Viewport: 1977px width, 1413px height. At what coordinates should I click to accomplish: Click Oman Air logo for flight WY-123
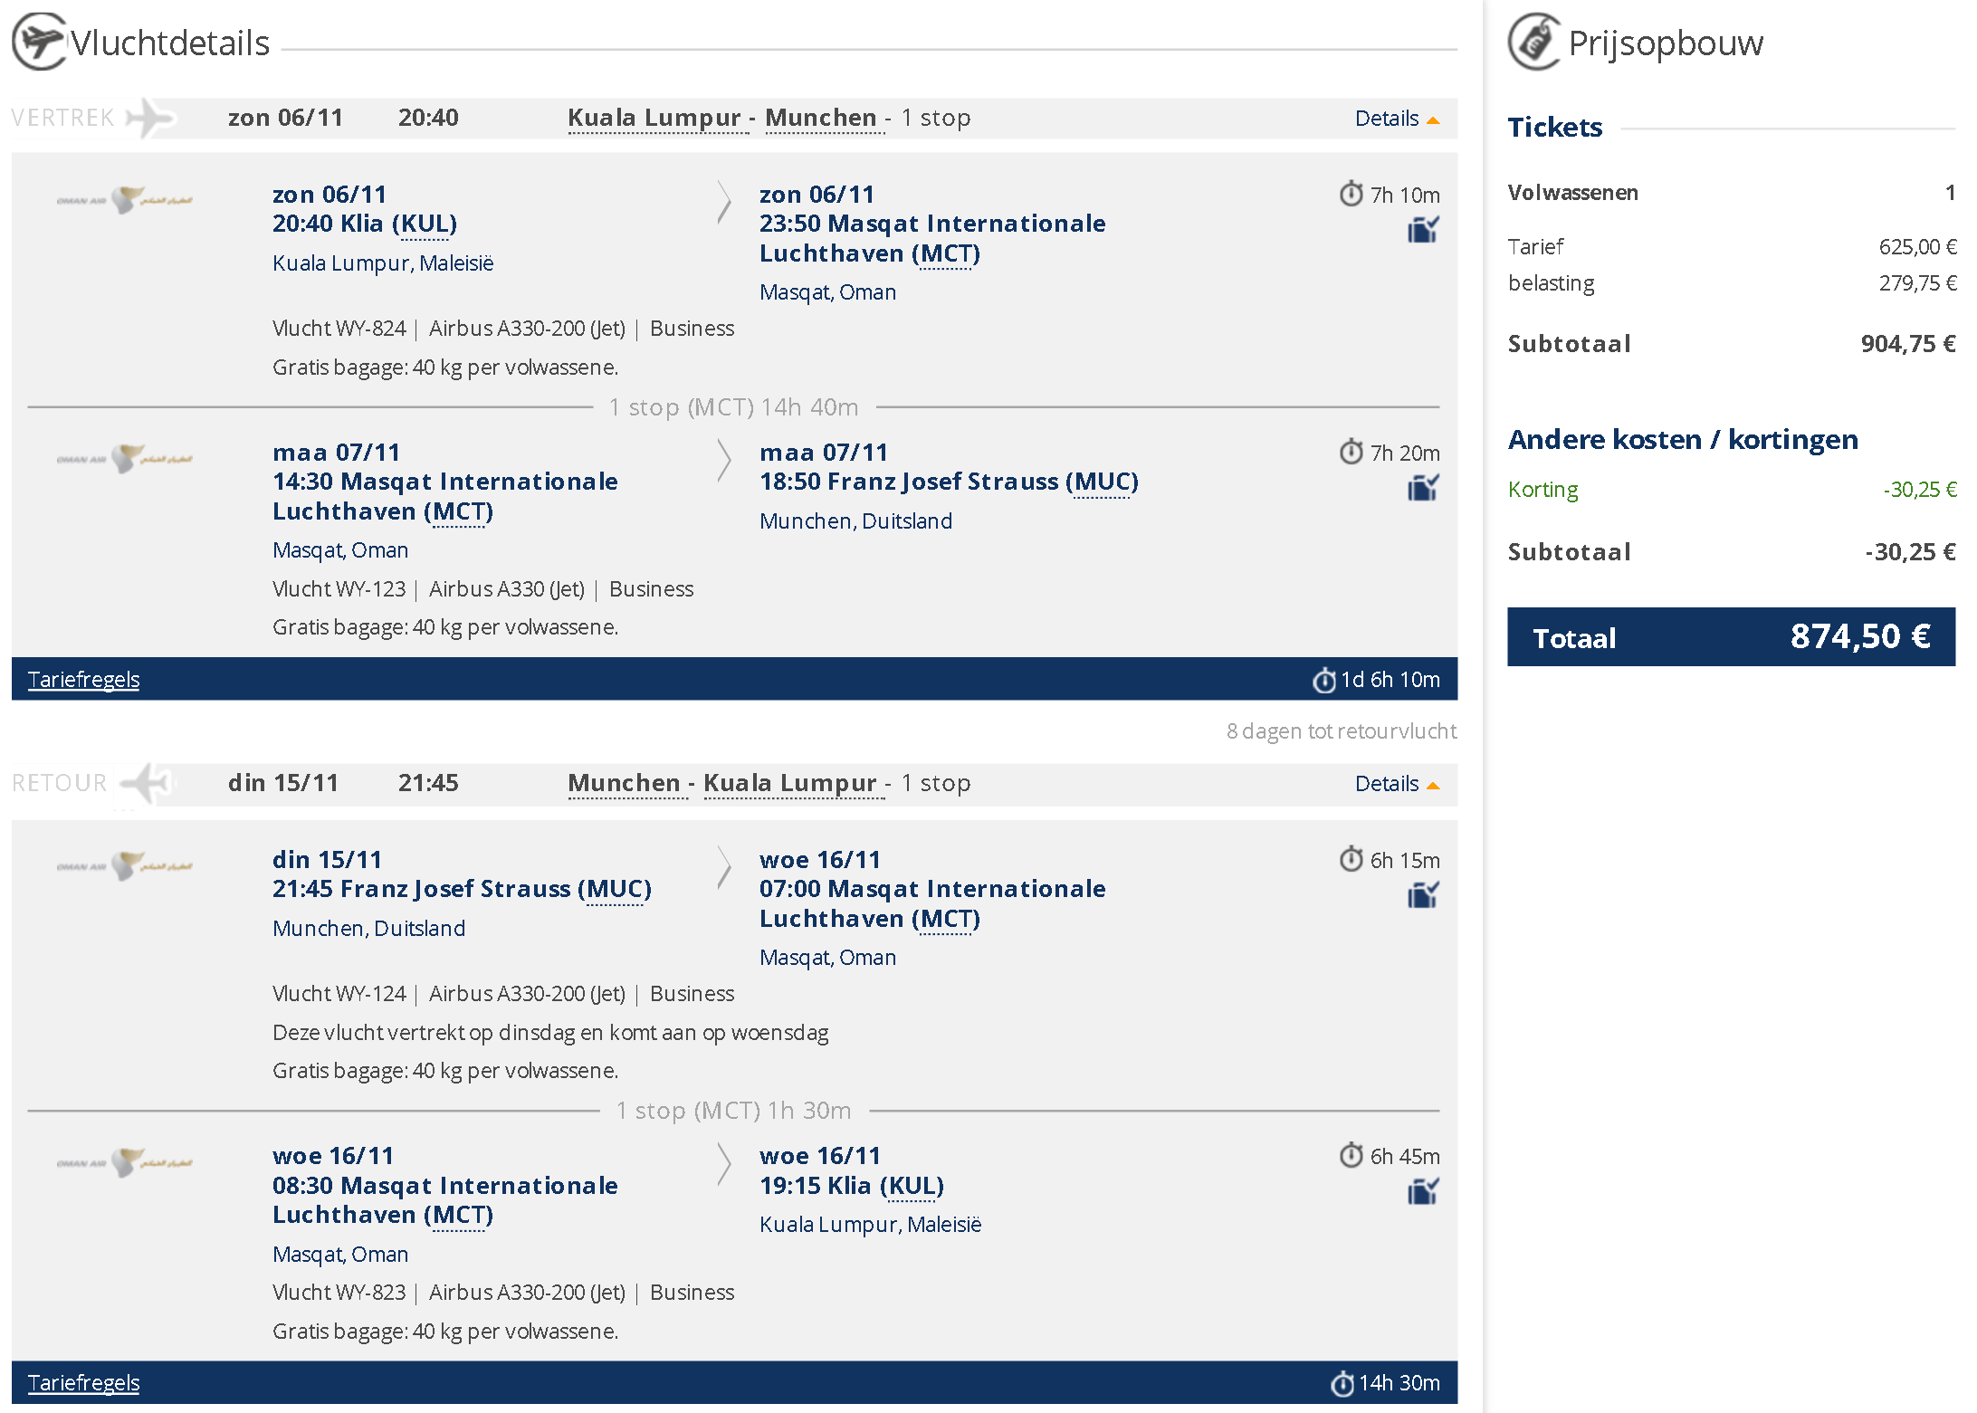click(x=125, y=458)
